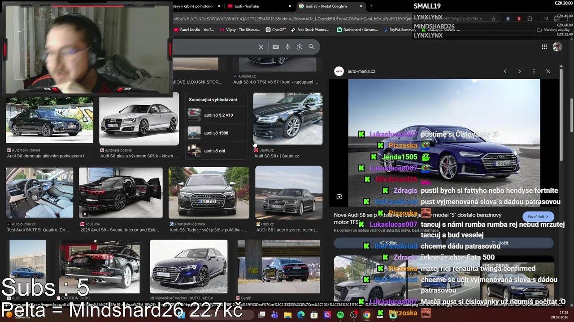The image size is (574, 322).
Task: Open the Google apps grid
Action: (x=544, y=47)
